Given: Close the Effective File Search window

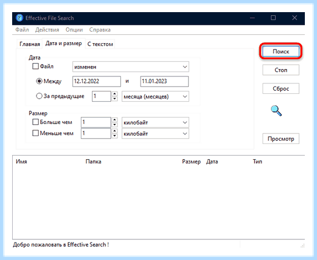Looking at the screenshot, I should click(295, 18).
